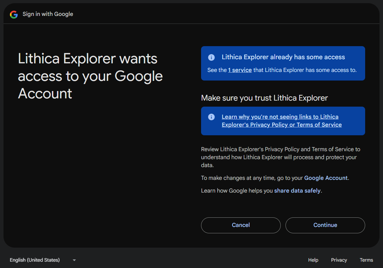Click 'Lithica Explorer already has some access' title

coord(283,57)
